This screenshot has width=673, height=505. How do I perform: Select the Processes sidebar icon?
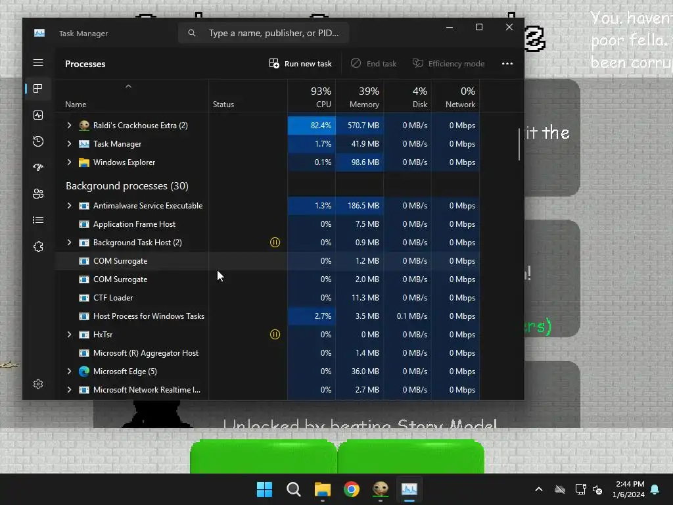38,89
